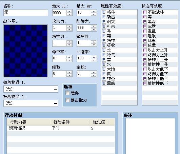Select the 观察情况 action row

click(x=61, y=128)
